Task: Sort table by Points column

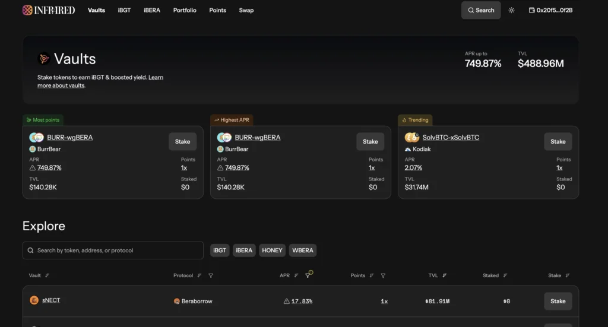Action: point(372,275)
